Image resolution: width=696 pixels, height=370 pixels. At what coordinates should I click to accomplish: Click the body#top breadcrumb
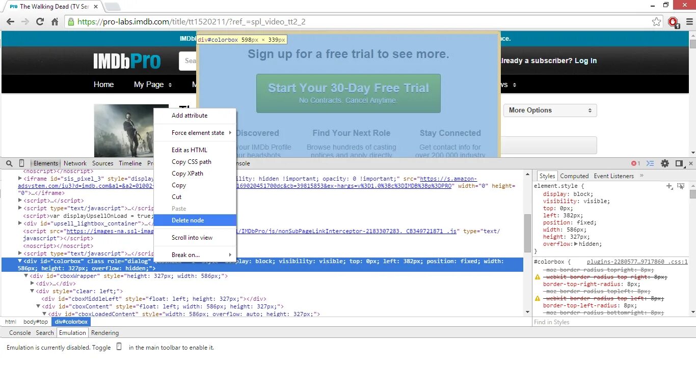(36, 322)
